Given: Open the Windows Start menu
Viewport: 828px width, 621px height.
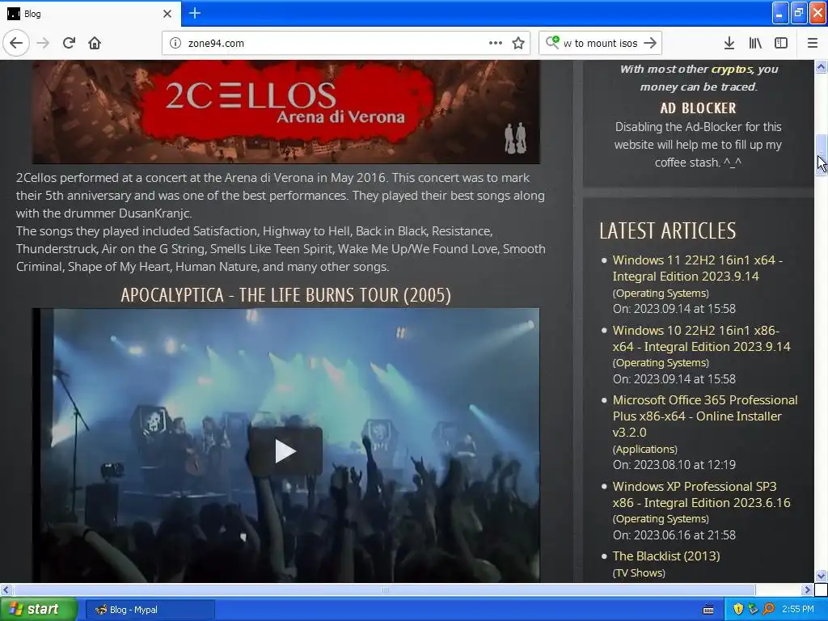Looking at the screenshot, I should (39, 610).
